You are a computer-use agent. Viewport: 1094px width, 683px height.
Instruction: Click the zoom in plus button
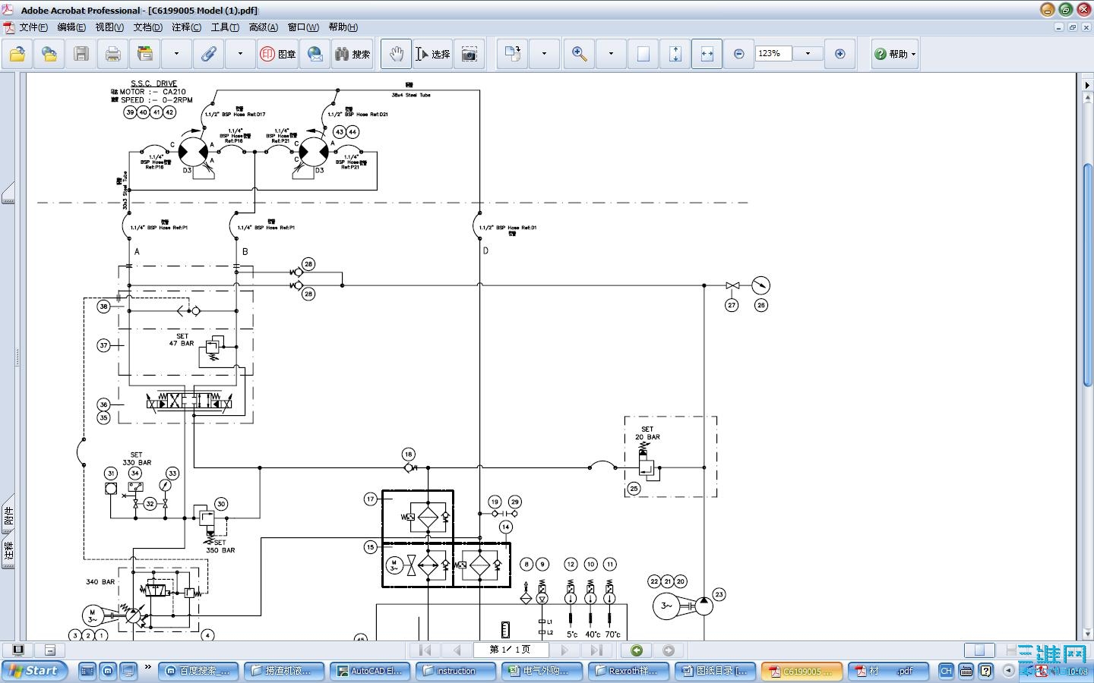coord(839,54)
